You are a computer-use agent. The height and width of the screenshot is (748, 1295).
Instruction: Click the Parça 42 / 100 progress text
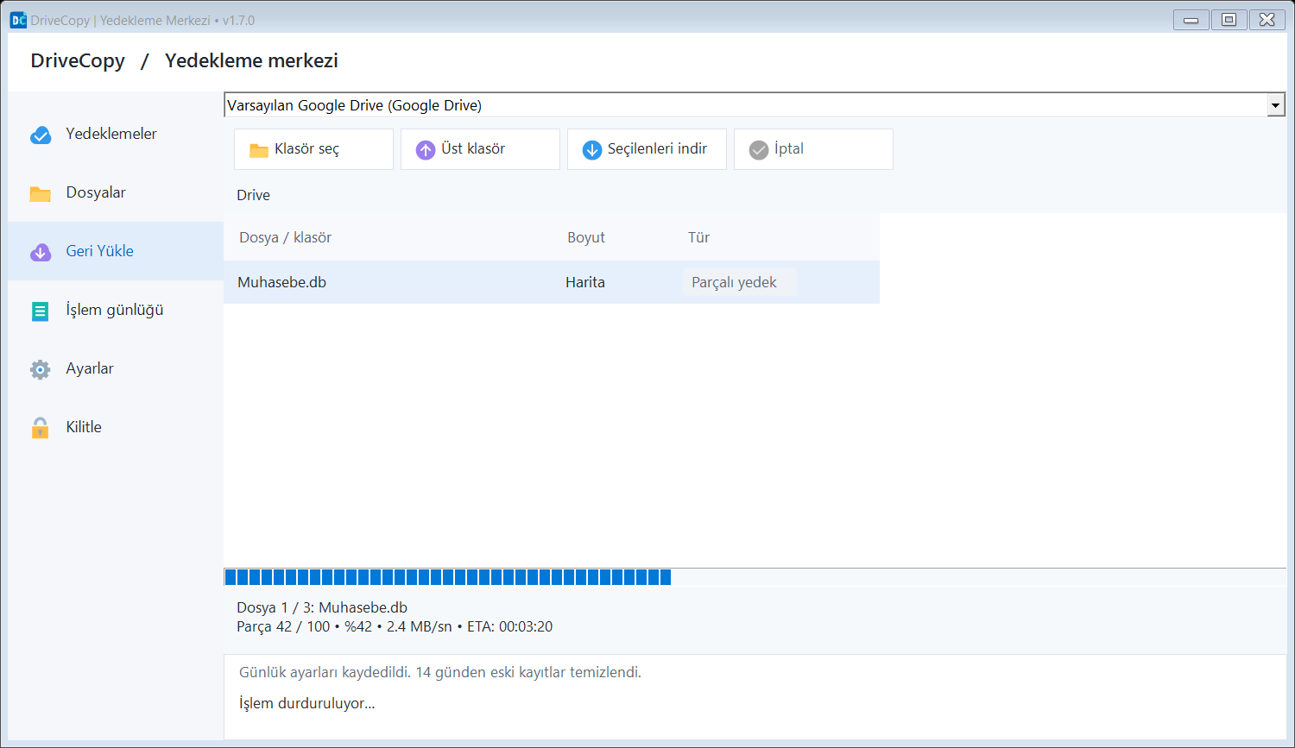[x=395, y=626]
